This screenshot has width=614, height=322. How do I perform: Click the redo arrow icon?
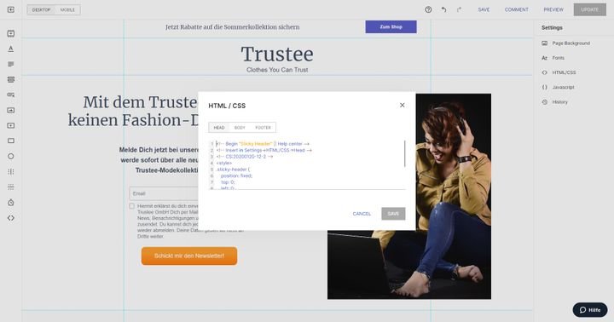(x=459, y=9)
